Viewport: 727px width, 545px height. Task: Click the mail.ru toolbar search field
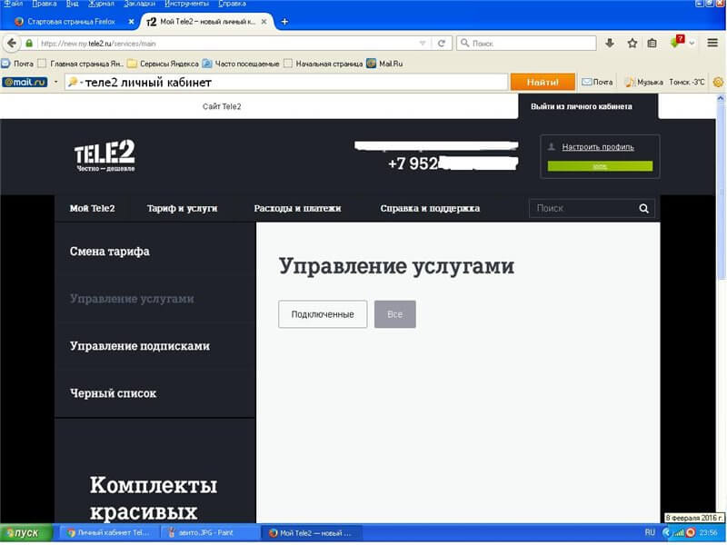coord(286,82)
